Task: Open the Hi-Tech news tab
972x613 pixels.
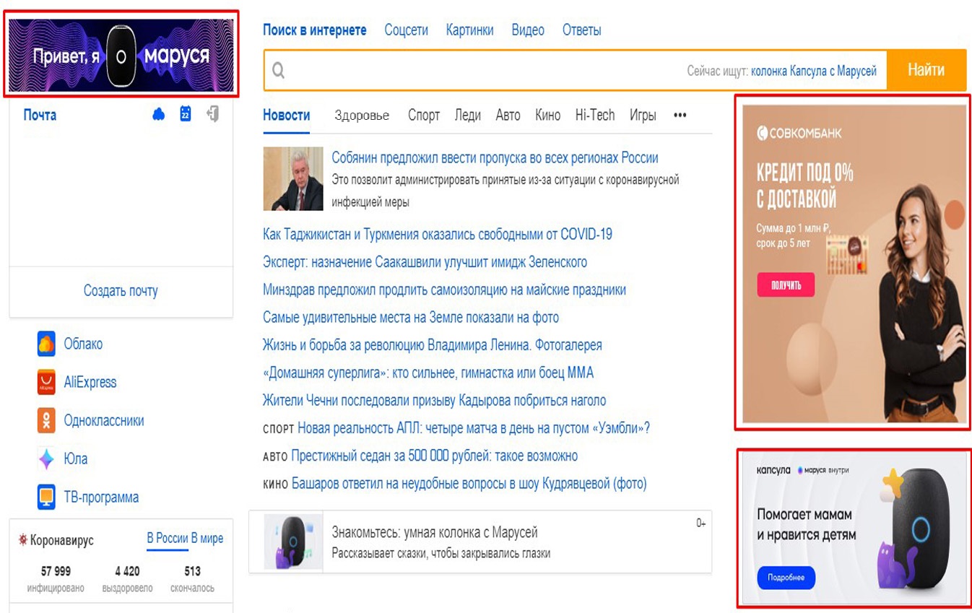Action: tap(594, 115)
